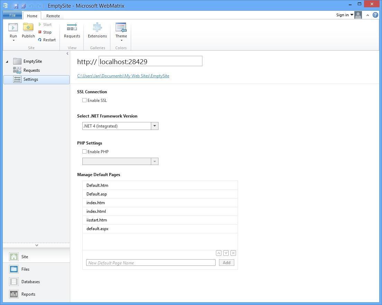Open Help with the question mark icon
The width and height of the screenshot is (382, 305).
375,15
